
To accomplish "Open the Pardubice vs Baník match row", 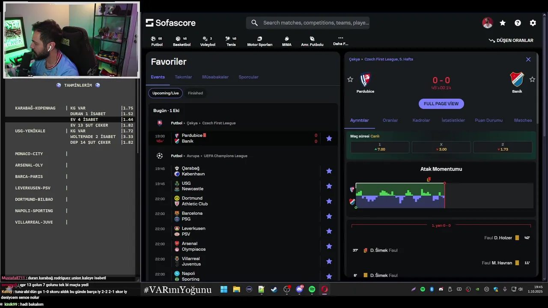I will pyautogui.click(x=243, y=138).
